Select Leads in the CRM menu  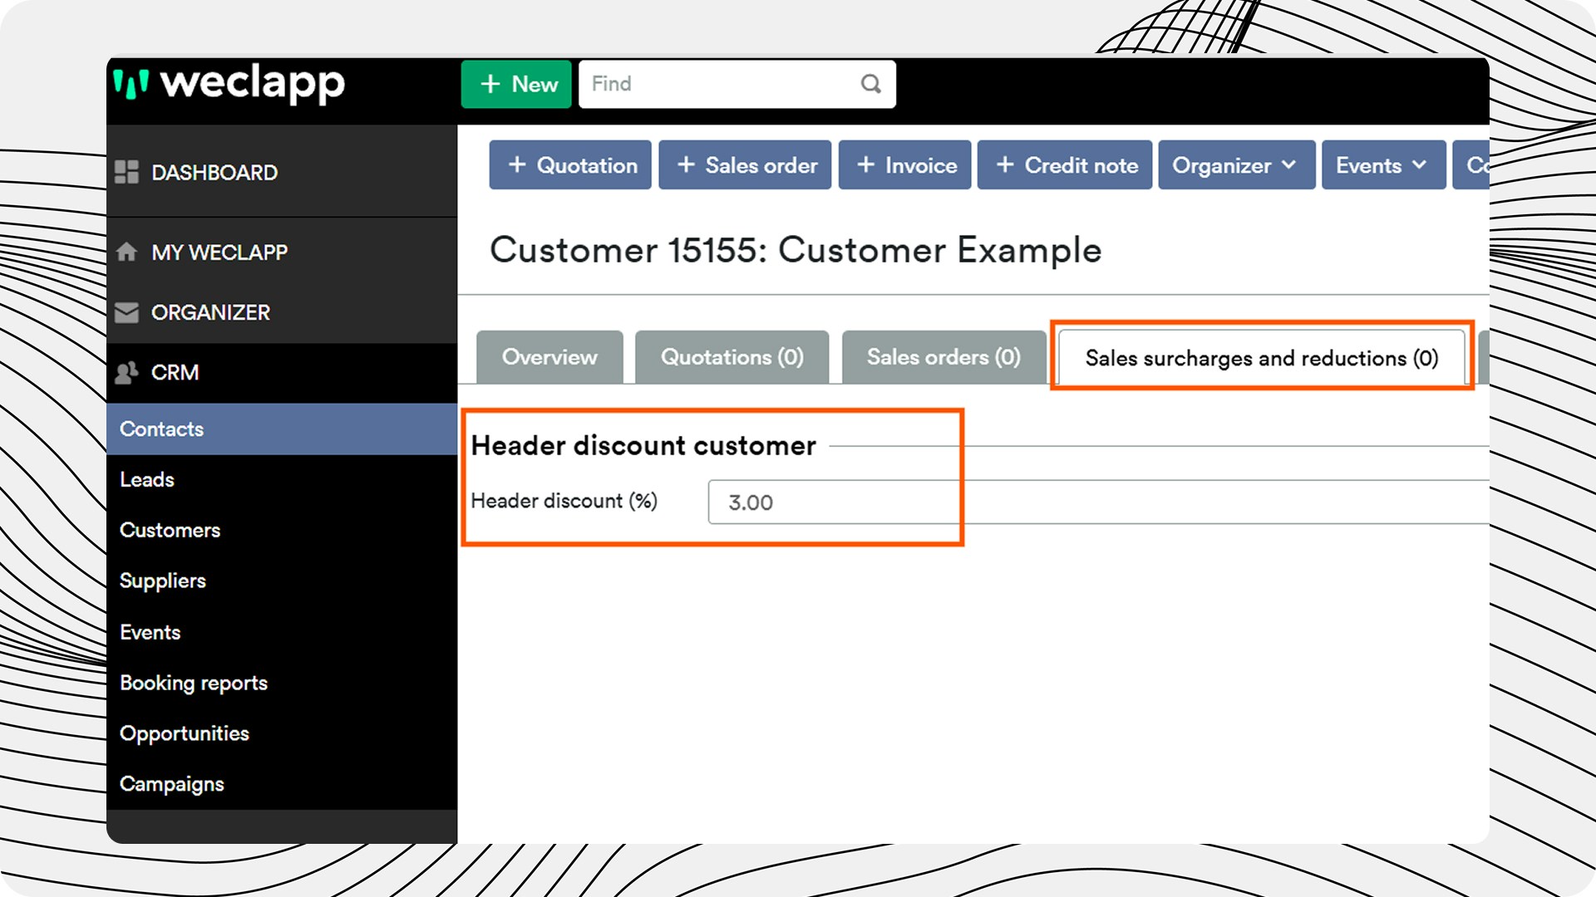click(282, 479)
